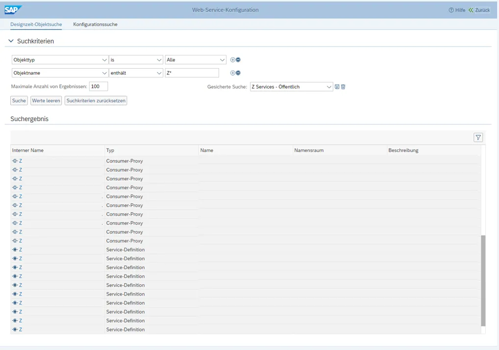The height and width of the screenshot is (350, 499).
Task: Expand the 'Alle' value dropdown
Action: point(223,60)
